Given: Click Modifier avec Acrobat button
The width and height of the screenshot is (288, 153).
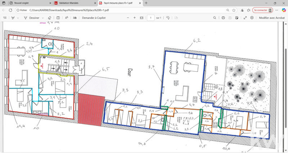Looking at the screenshot, I should [272, 18].
